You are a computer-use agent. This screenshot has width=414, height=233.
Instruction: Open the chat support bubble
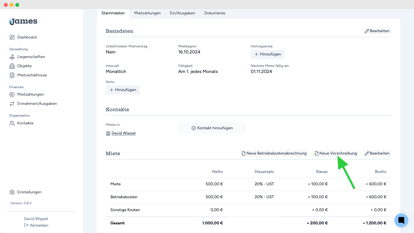pos(401,220)
